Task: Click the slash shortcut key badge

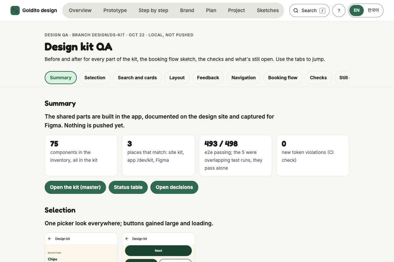Action: [x=322, y=10]
